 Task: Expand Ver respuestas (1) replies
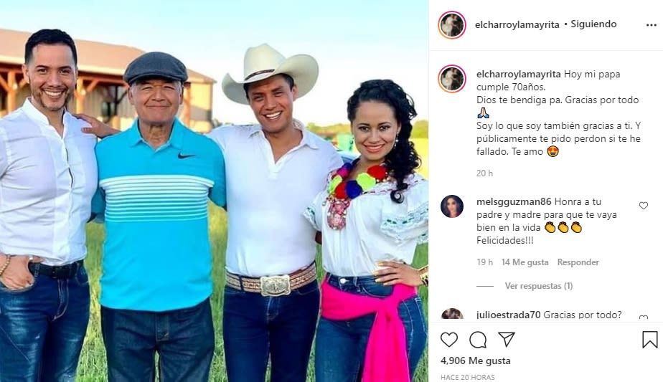tap(539, 286)
